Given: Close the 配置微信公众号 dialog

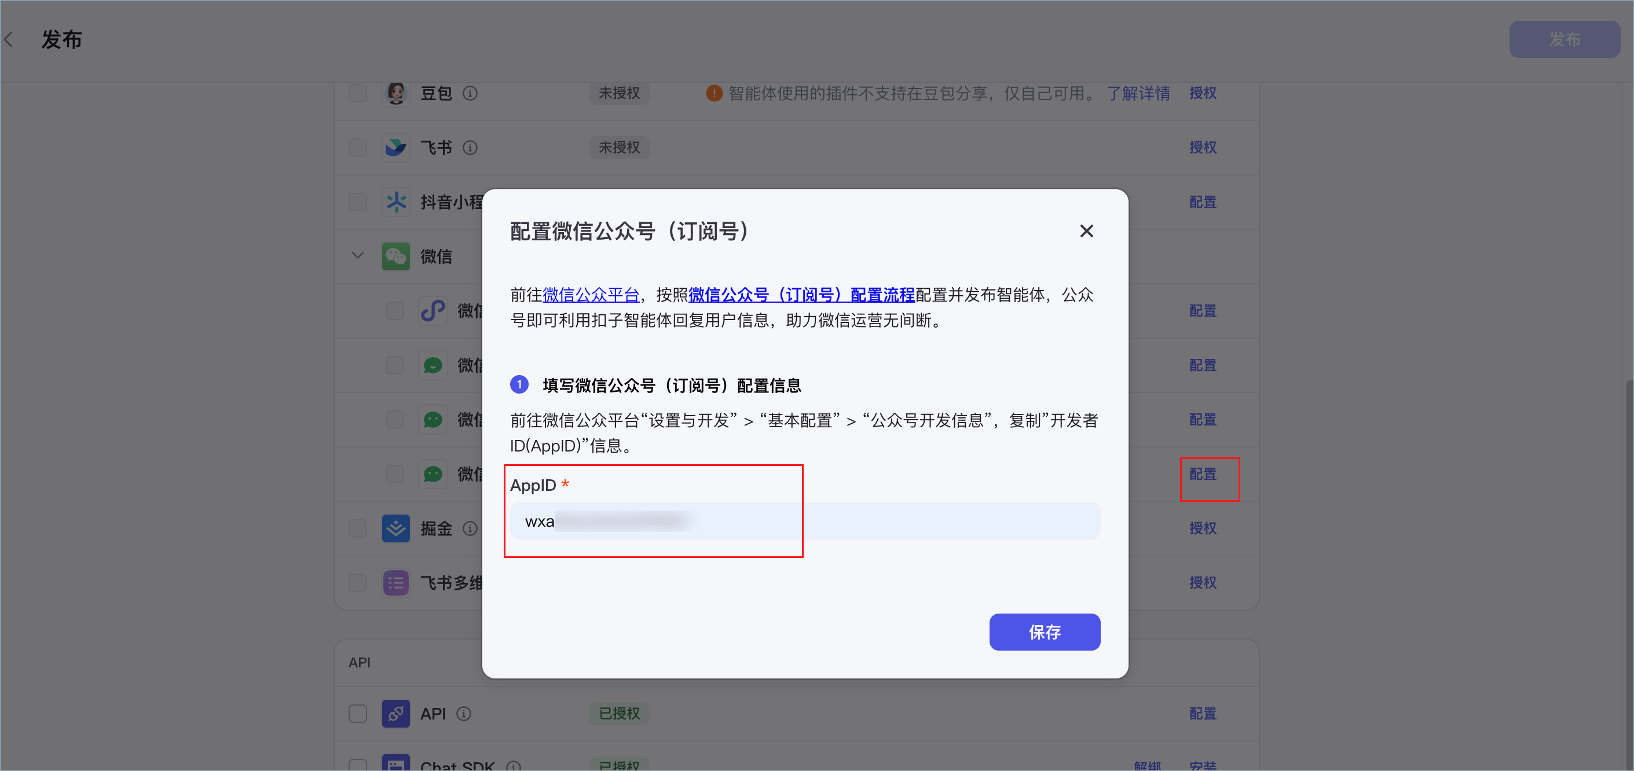Looking at the screenshot, I should coord(1087,232).
